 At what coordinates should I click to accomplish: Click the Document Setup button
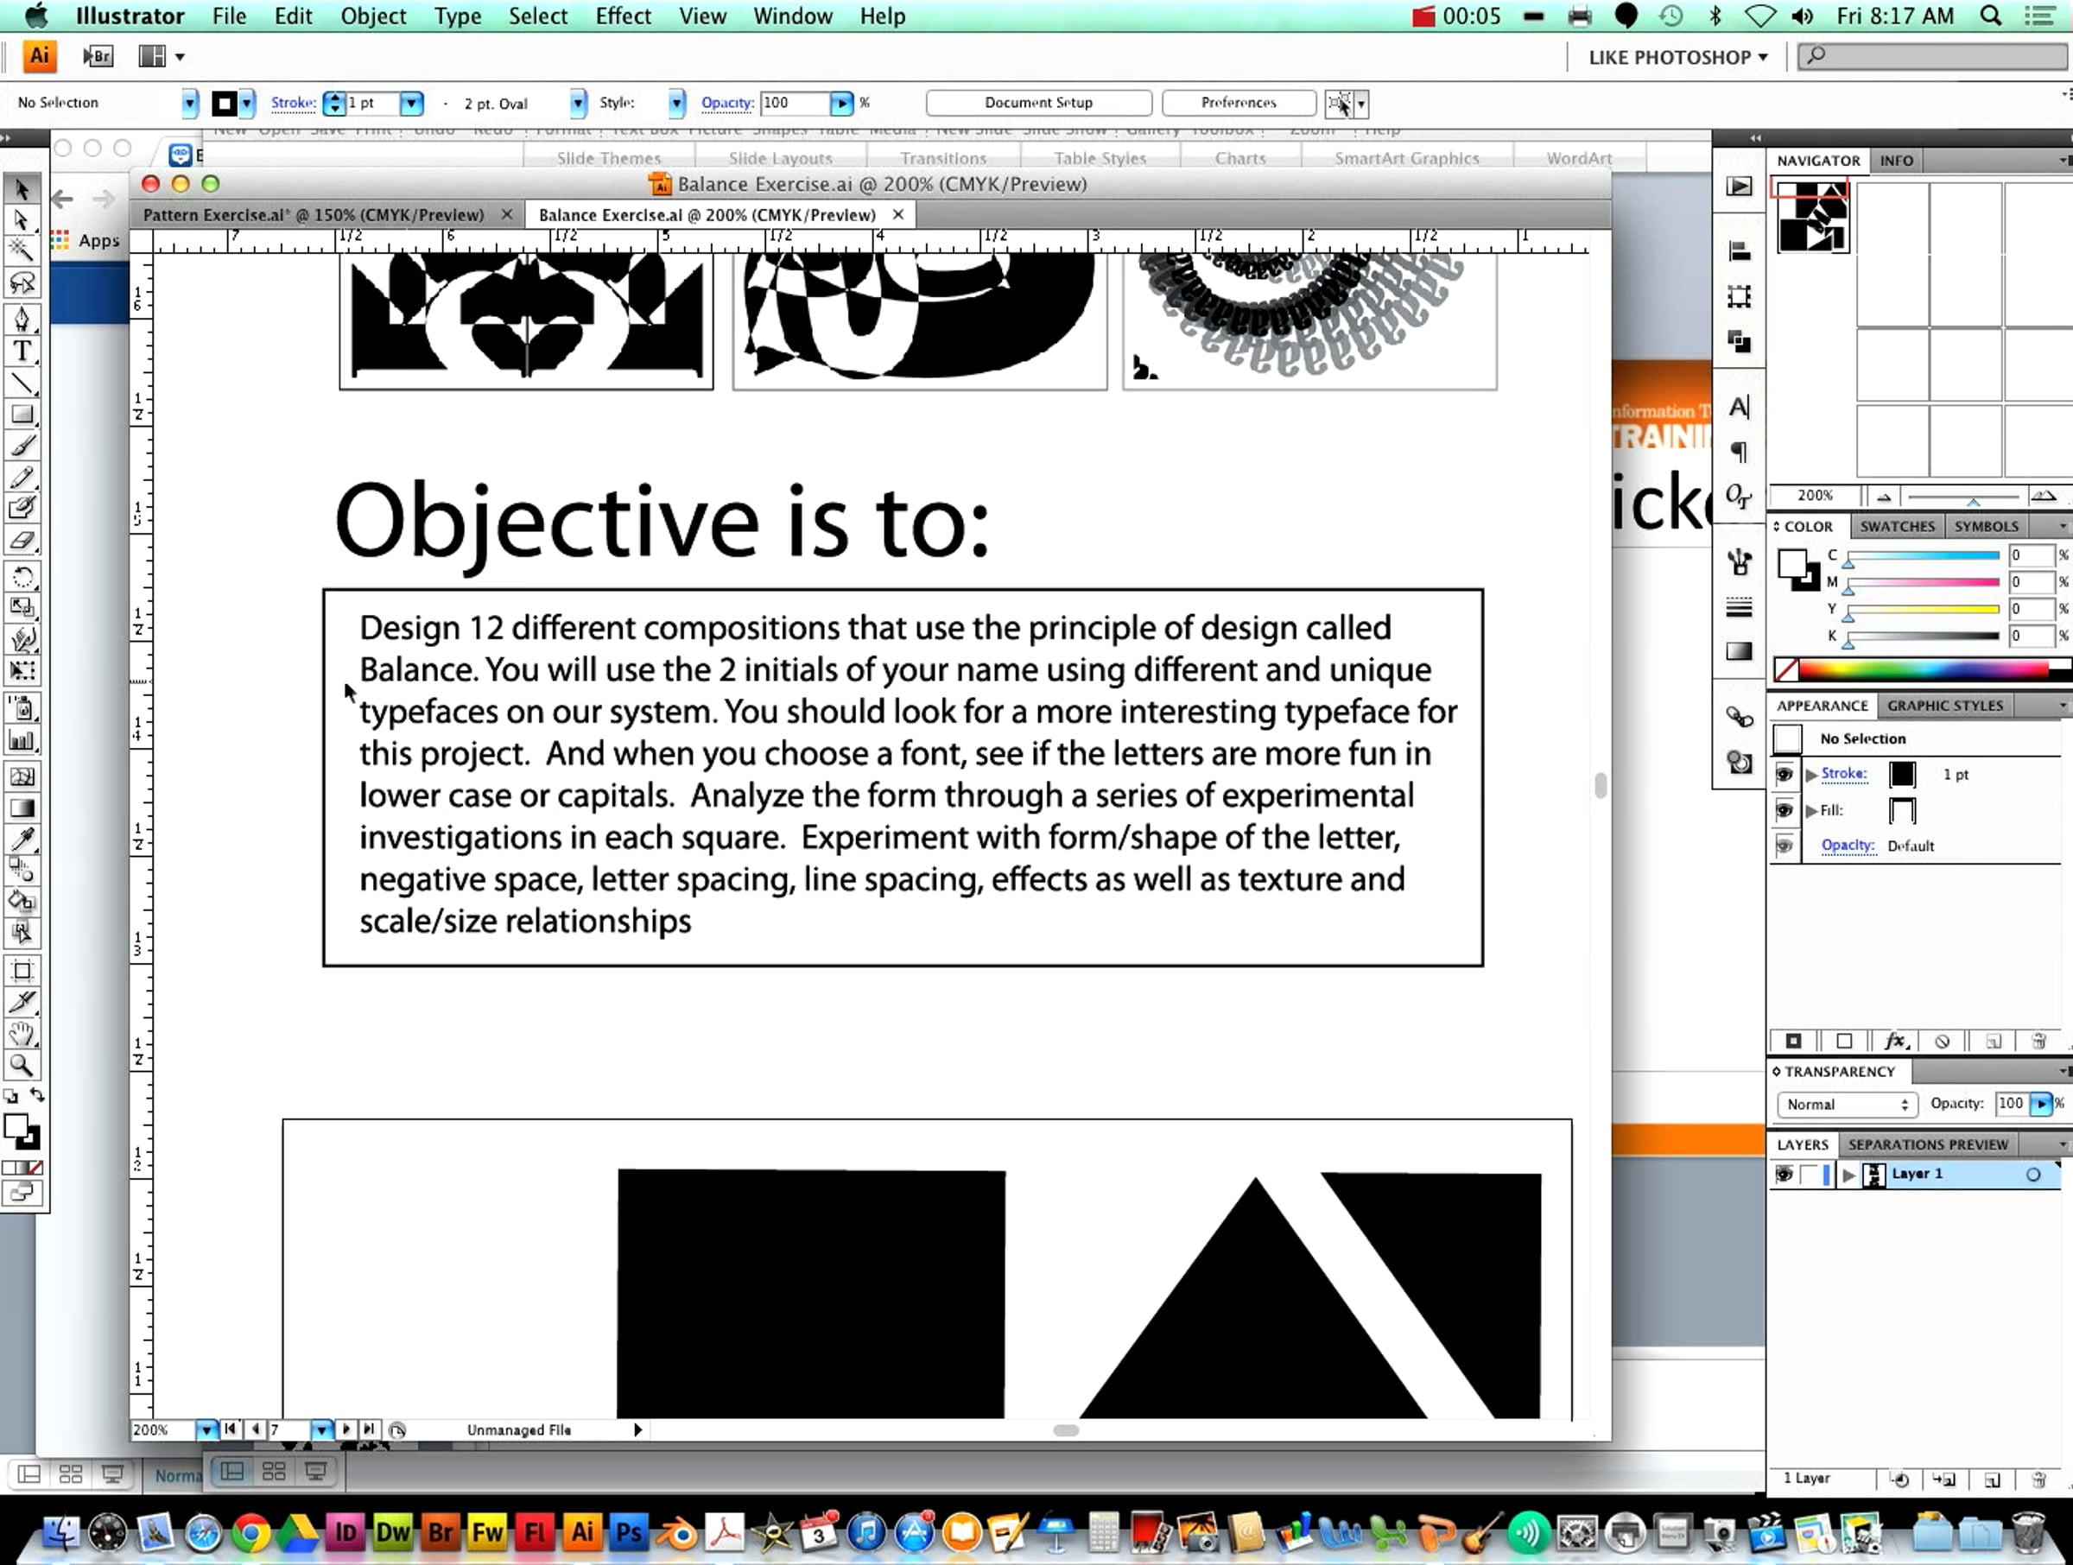click(x=1037, y=102)
